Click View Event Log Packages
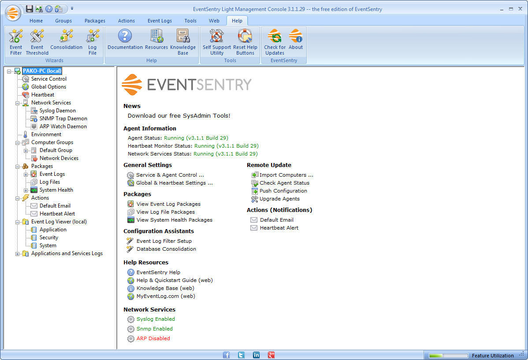This screenshot has height=360, width=528. (x=168, y=204)
